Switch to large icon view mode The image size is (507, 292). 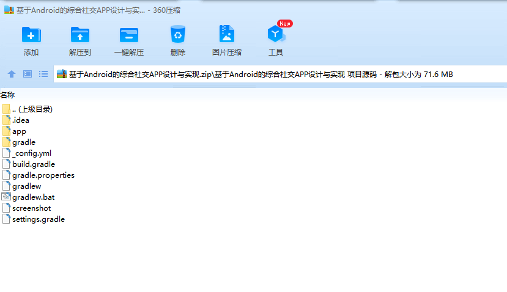coord(28,74)
